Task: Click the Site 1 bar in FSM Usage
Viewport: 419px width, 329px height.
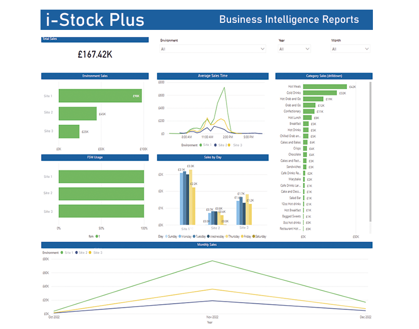Action: (101, 176)
